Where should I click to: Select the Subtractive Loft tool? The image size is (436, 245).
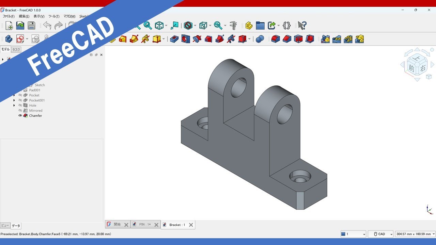208,39
